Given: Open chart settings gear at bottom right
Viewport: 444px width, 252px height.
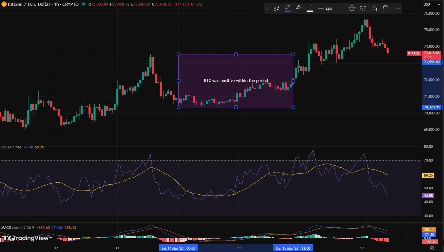Looking at the screenshot, I should coord(432,248).
